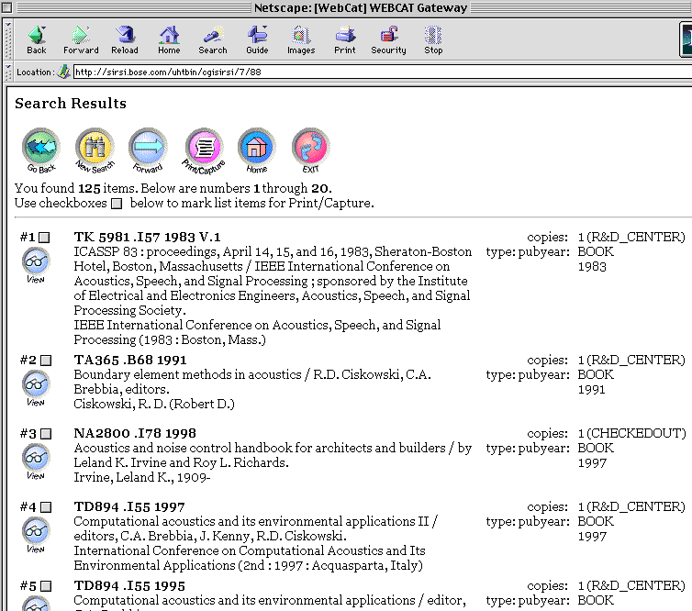692x611 pixels.
Task: Click the Netscape Back toolbar button
Action: (37, 39)
